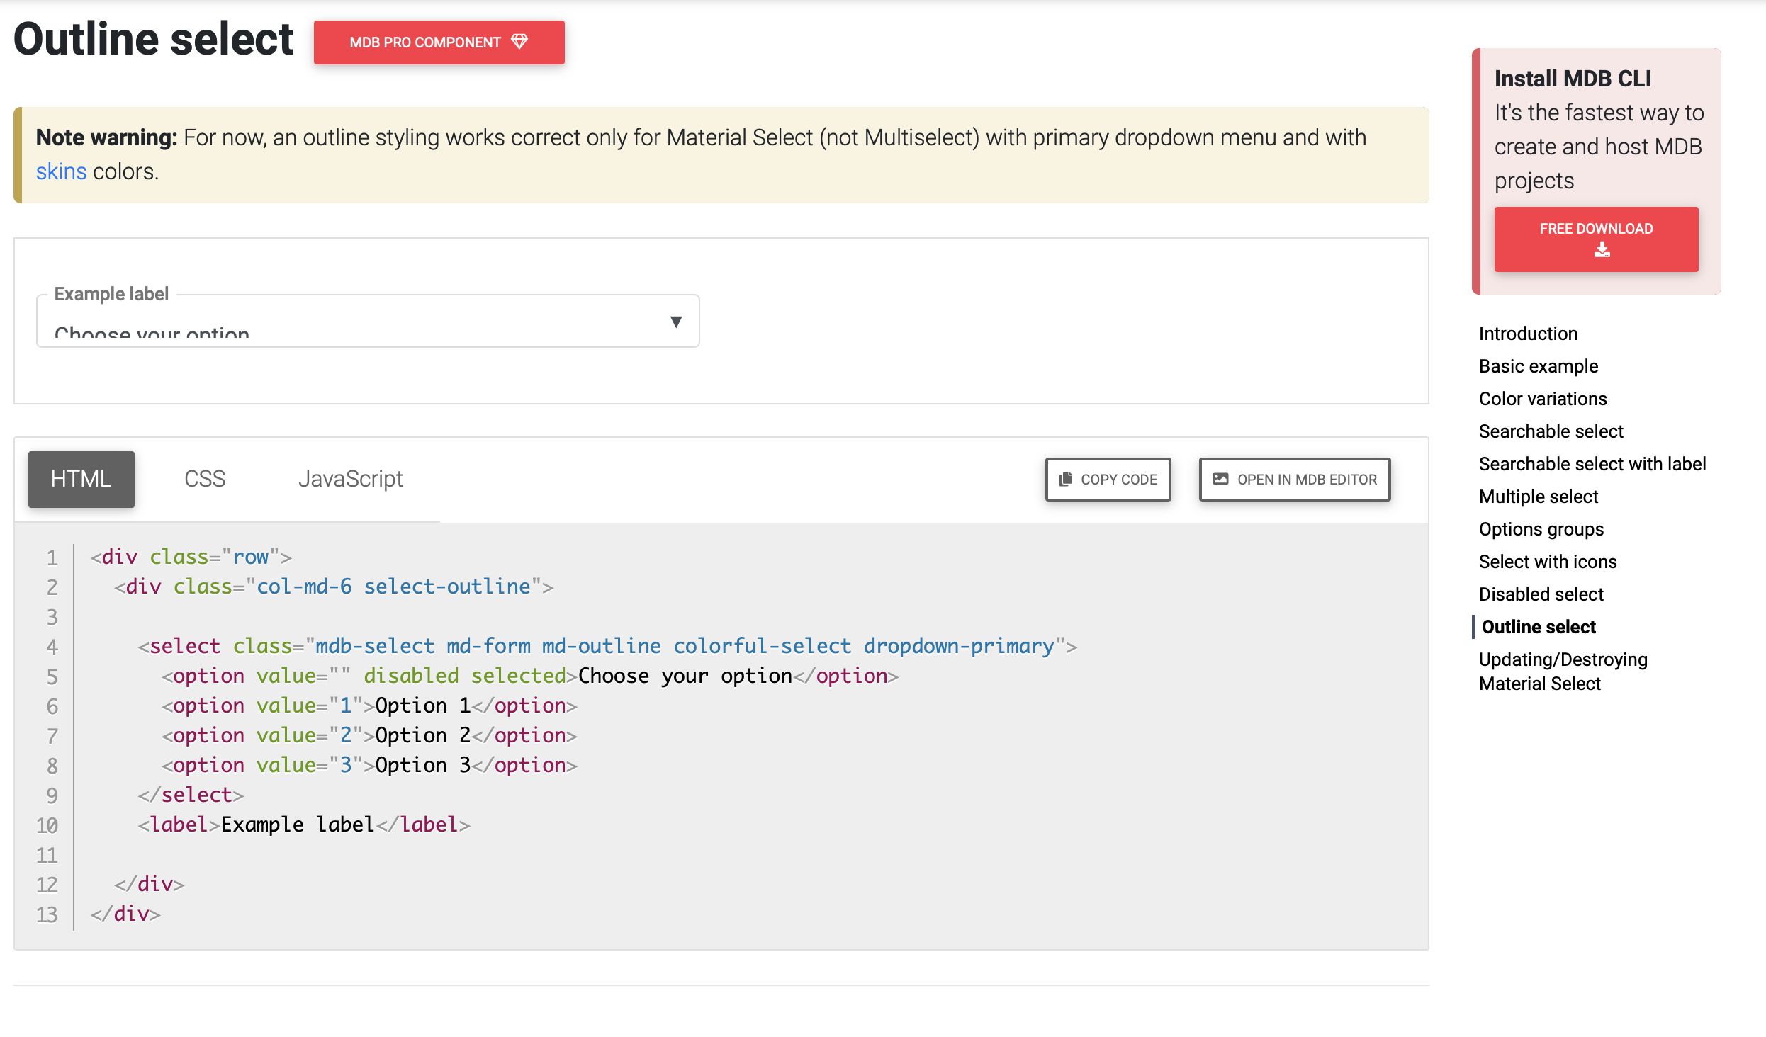Screen dimensions: 1766x1037
Task: Click the Example label floating label
Action: tap(111, 294)
